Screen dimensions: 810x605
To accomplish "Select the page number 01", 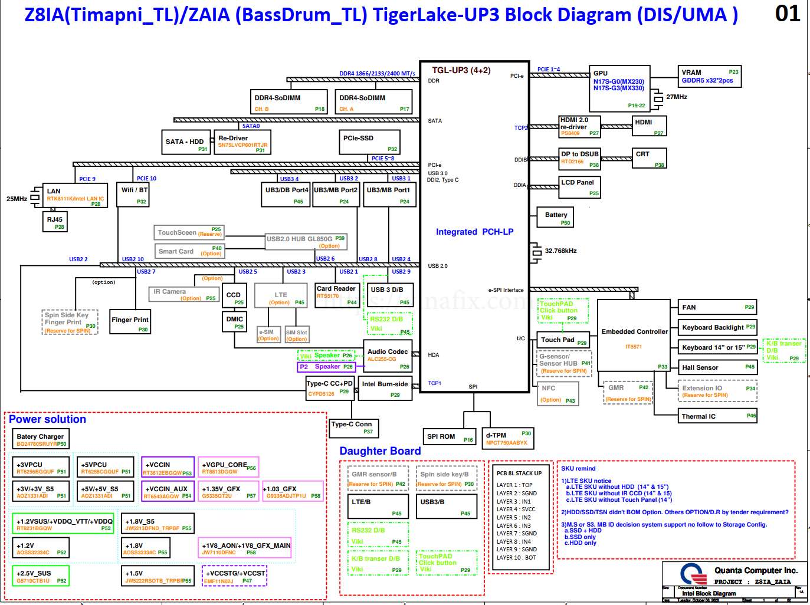I will [x=788, y=13].
